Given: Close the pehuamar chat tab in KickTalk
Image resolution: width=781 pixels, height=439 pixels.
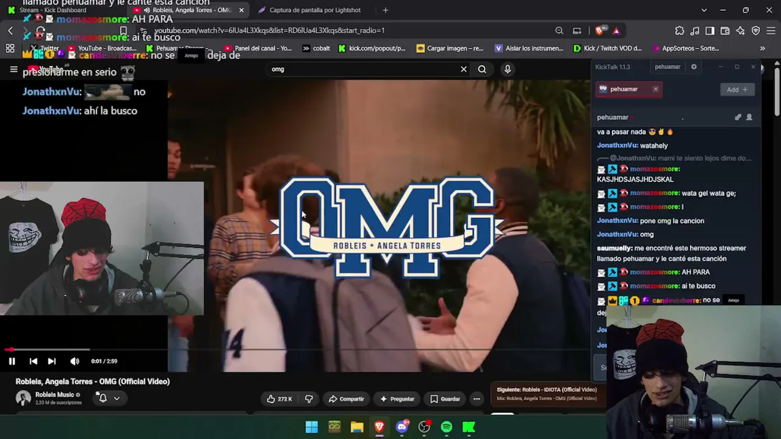Looking at the screenshot, I should [655, 89].
